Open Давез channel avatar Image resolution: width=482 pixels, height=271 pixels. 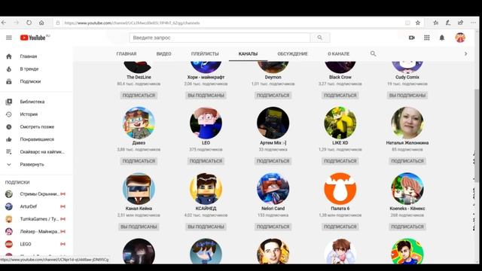pyautogui.click(x=139, y=123)
